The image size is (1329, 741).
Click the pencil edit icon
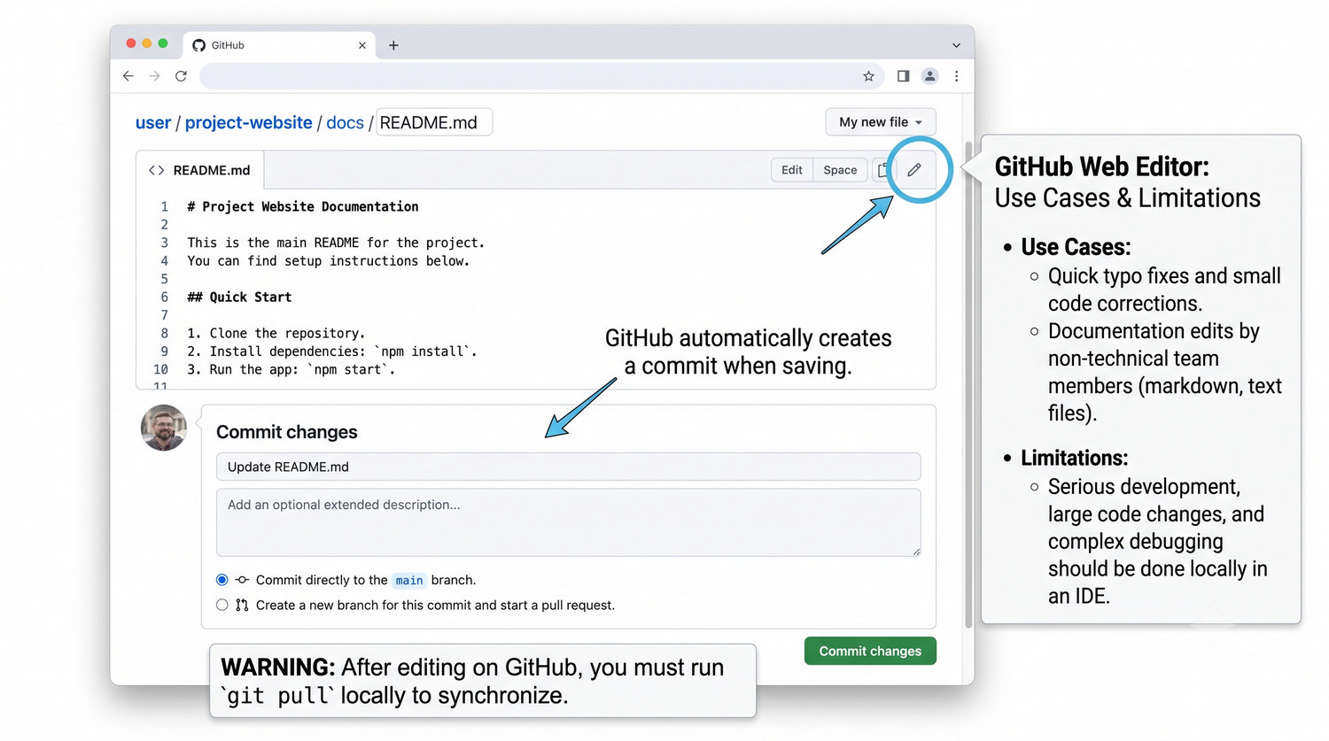pyautogui.click(x=914, y=169)
